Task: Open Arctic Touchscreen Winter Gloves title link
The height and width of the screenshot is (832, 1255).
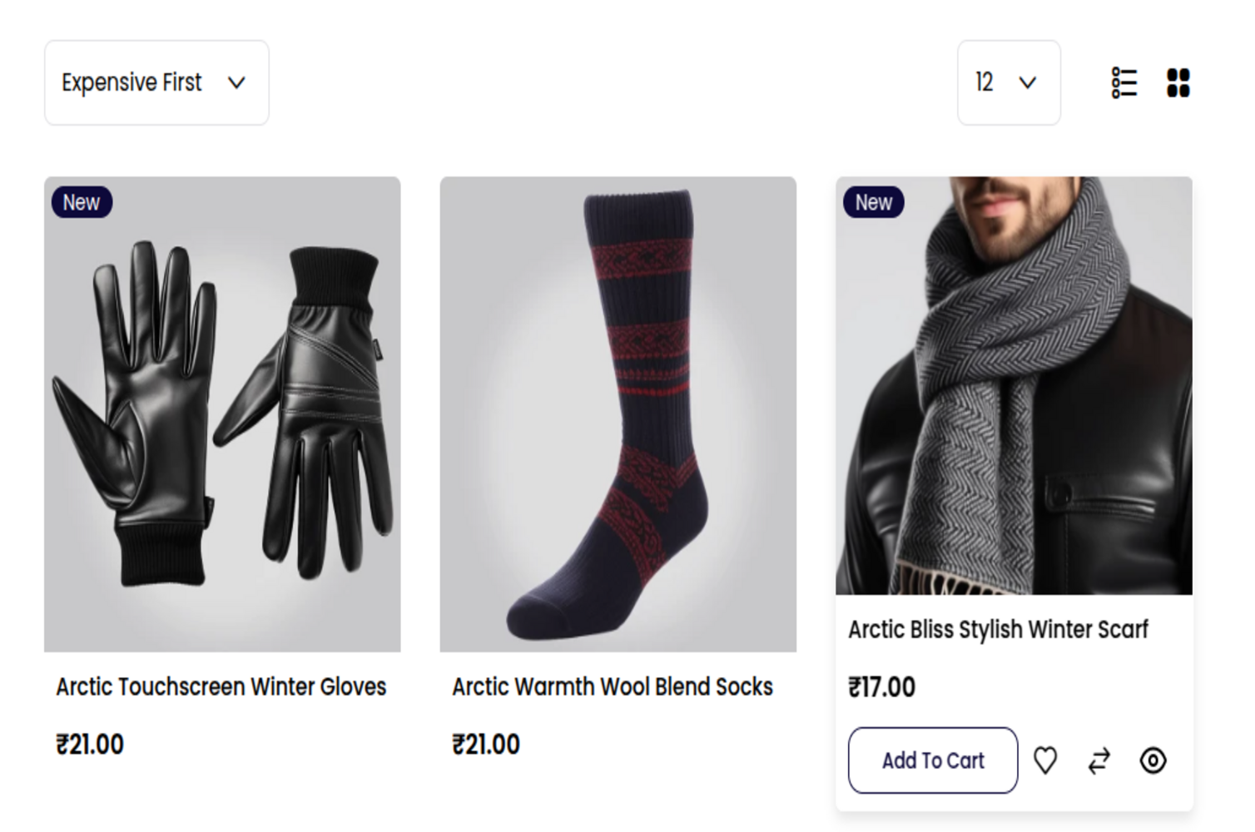Action: [x=221, y=687]
